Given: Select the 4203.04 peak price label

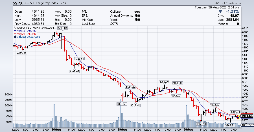Looking at the screenshot, I should tap(62, 28).
